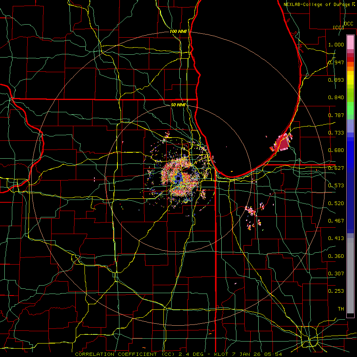357x357 pixels.
Task: Click the TH label on the scale
Action: tap(341, 309)
